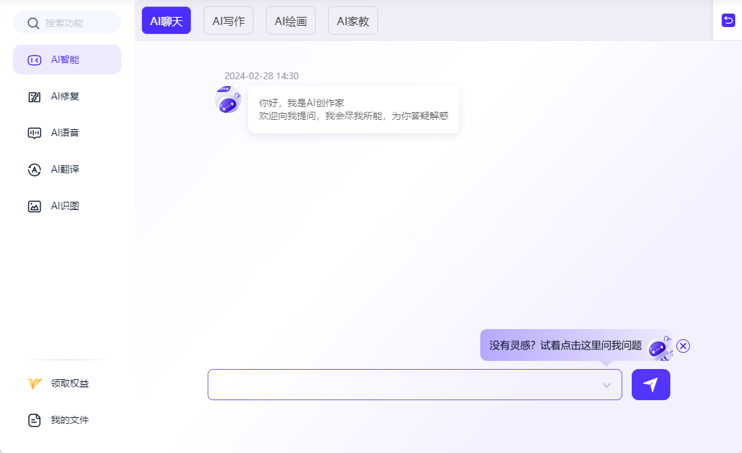Click the 没有灵感 suggestion bubble
Image resolution: width=742 pixels, height=453 pixels.
click(565, 345)
